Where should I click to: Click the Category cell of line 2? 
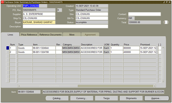click(71, 52)
